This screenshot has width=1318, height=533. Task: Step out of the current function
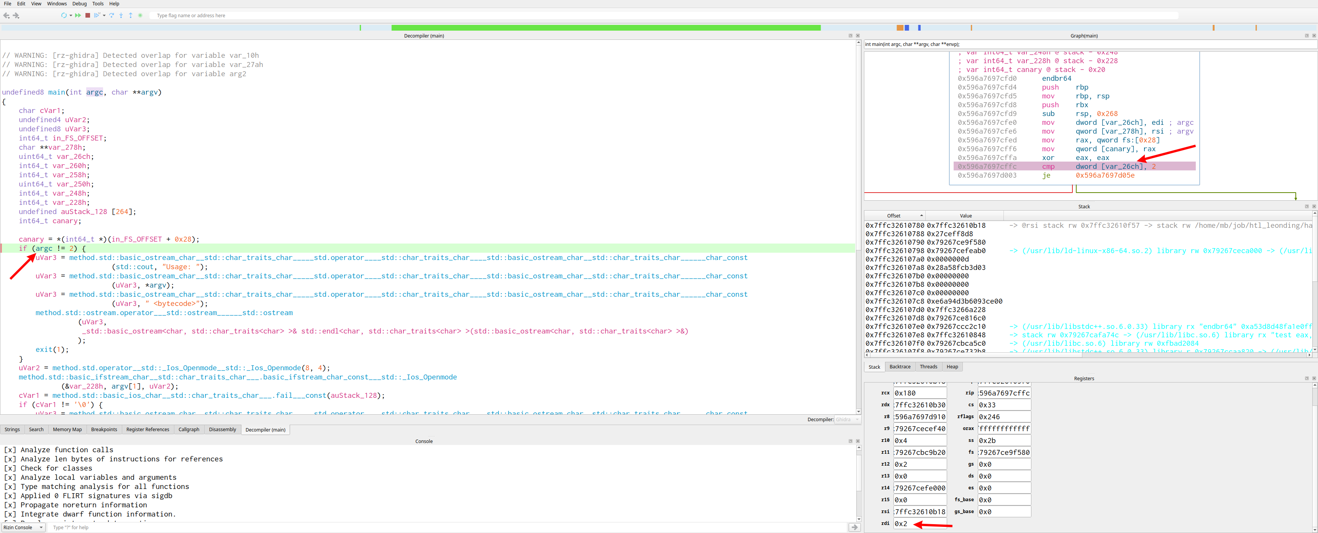(x=131, y=15)
